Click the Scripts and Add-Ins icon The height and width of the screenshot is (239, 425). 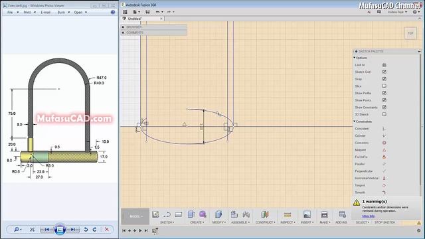coord(343,214)
